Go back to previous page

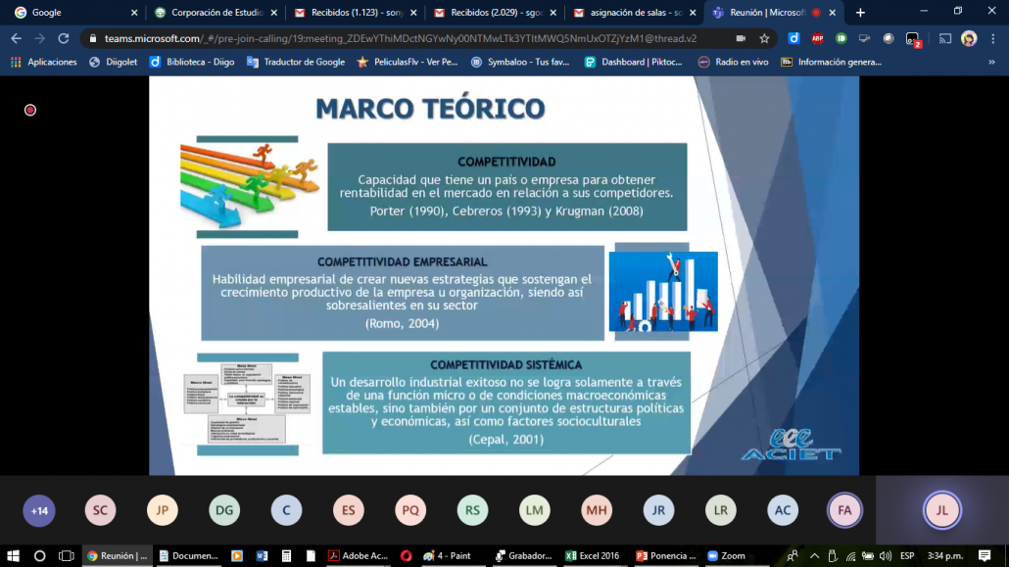point(16,38)
